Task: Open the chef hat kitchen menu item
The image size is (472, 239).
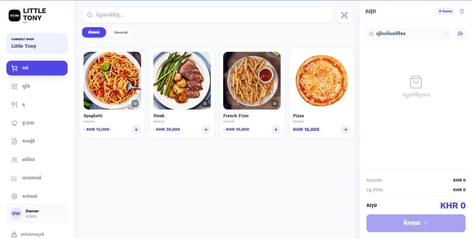Action: (x=37, y=123)
